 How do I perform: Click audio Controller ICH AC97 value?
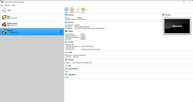click(x=76, y=57)
